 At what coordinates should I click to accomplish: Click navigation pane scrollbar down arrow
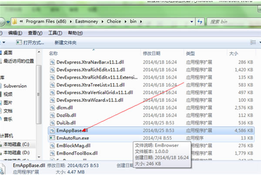click(39, 157)
